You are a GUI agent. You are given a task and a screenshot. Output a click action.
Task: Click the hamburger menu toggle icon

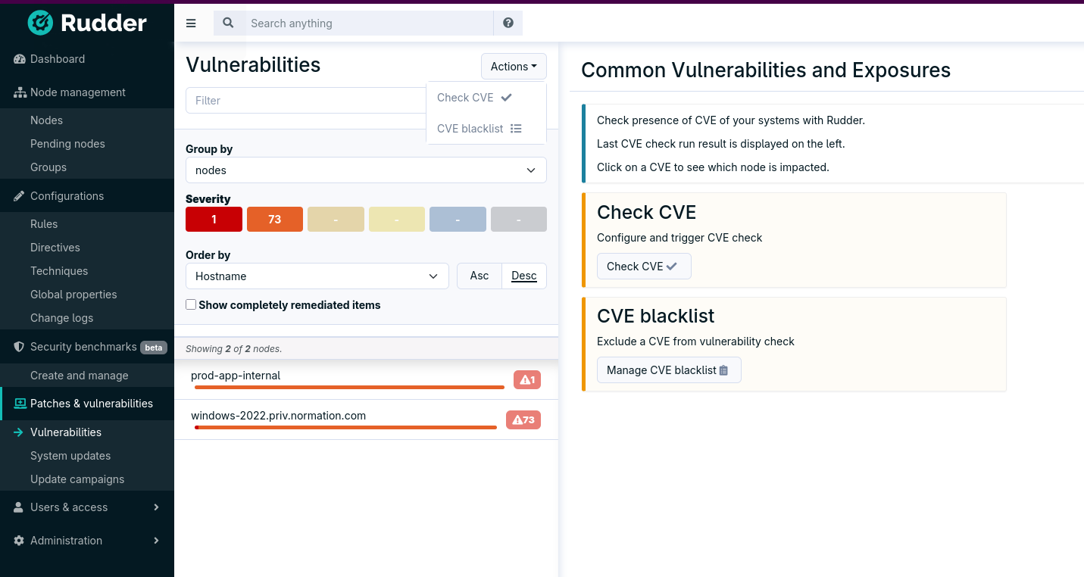coord(191,23)
